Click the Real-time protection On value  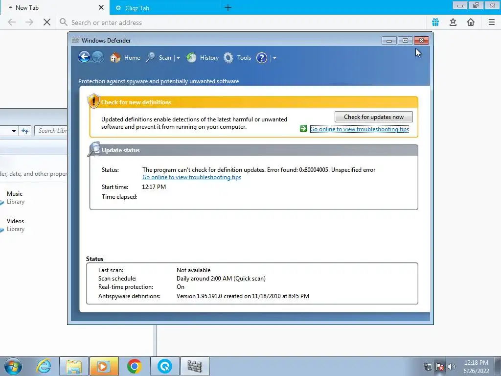[181, 287]
